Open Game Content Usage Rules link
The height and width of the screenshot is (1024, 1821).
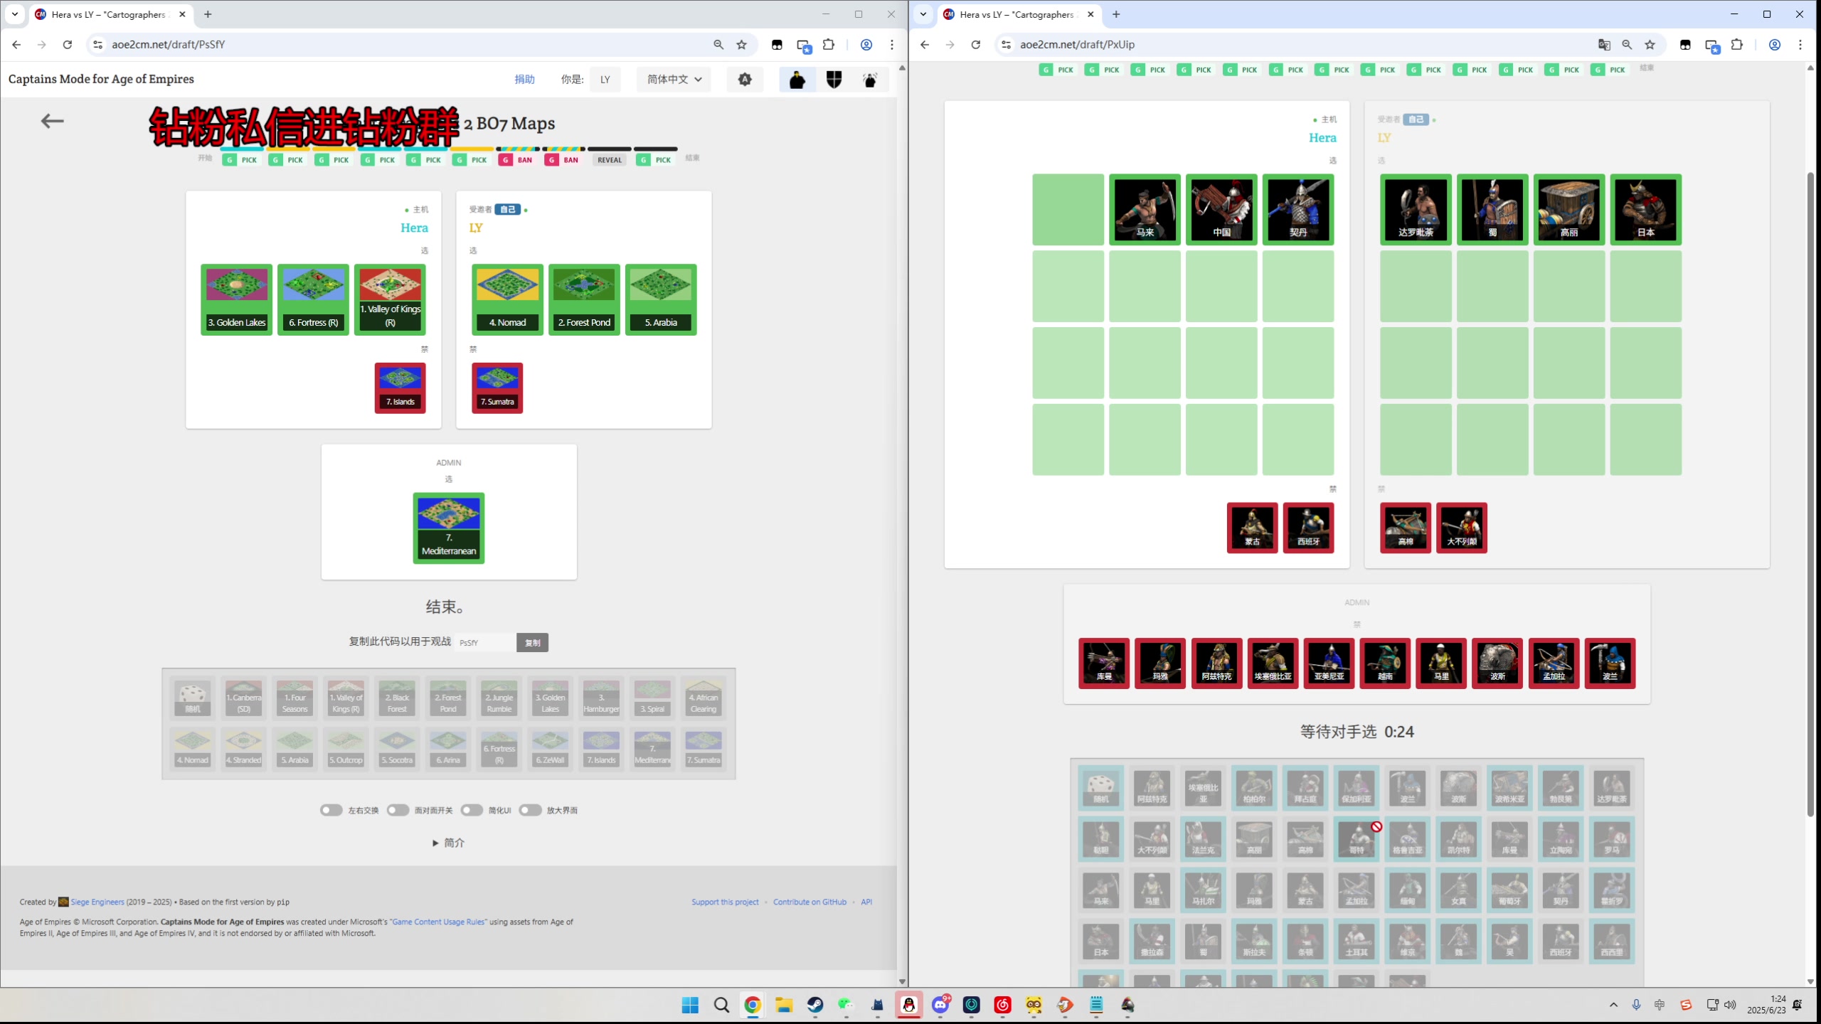438,922
